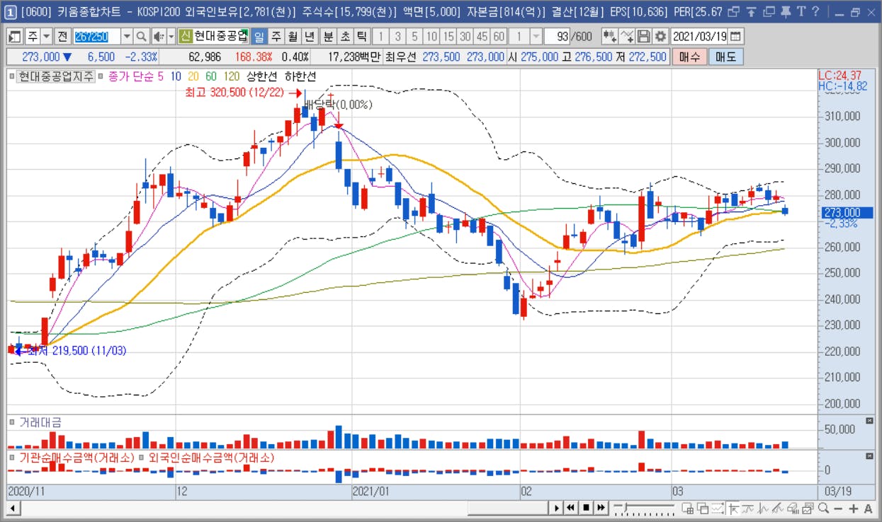Click the minus icon to shrink chart

(x=838, y=509)
